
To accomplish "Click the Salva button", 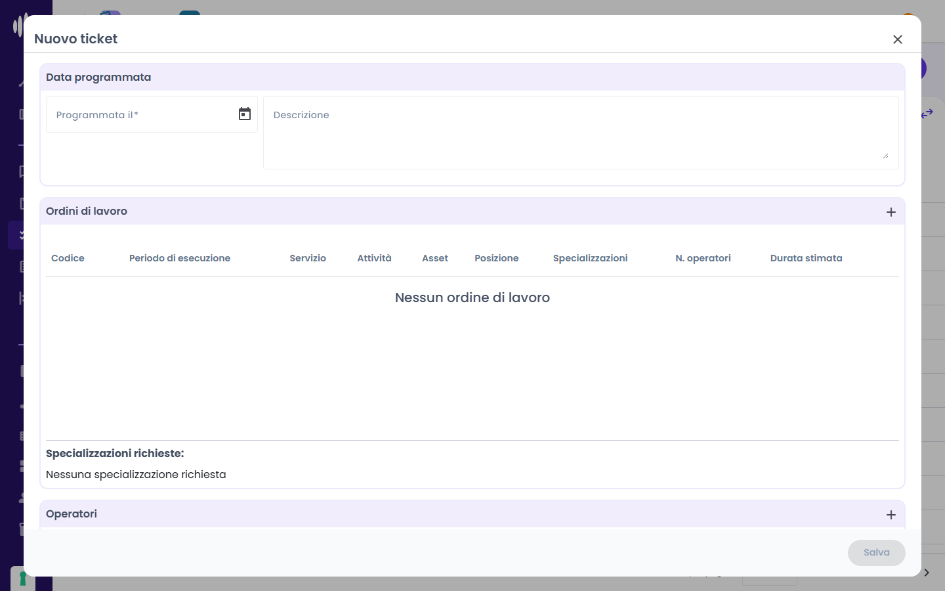I will pyautogui.click(x=877, y=553).
